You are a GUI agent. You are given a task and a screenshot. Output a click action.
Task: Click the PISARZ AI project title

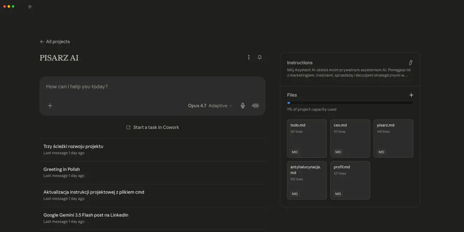click(x=59, y=58)
